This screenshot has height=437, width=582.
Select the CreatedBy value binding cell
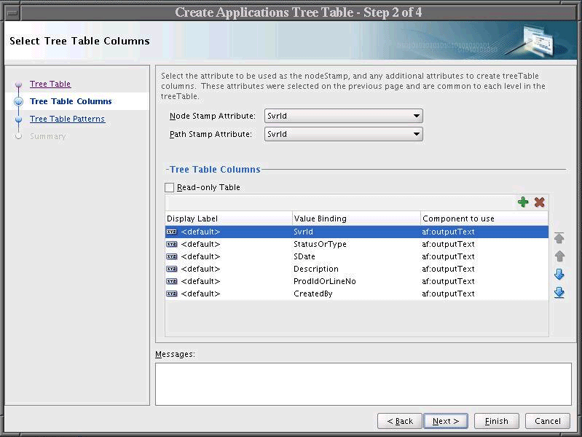pyautogui.click(x=356, y=294)
